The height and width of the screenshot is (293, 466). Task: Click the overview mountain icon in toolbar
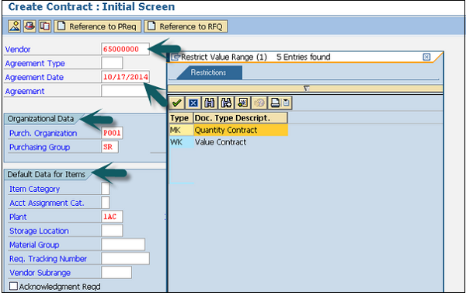click(x=15, y=26)
